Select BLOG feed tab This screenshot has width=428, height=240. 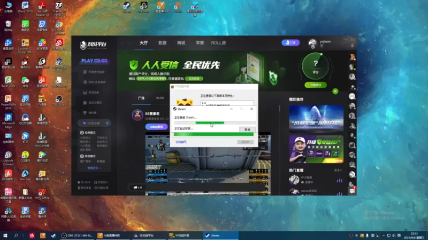pyautogui.click(x=160, y=98)
